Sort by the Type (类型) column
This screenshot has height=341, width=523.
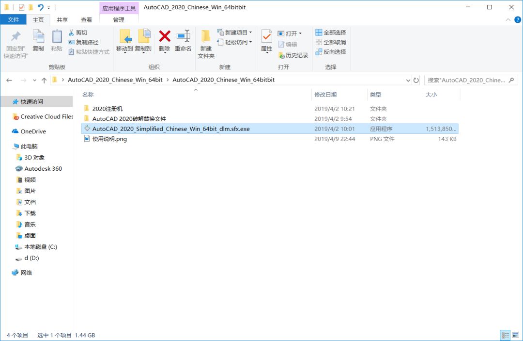pyautogui.click(x=376, y=95)
